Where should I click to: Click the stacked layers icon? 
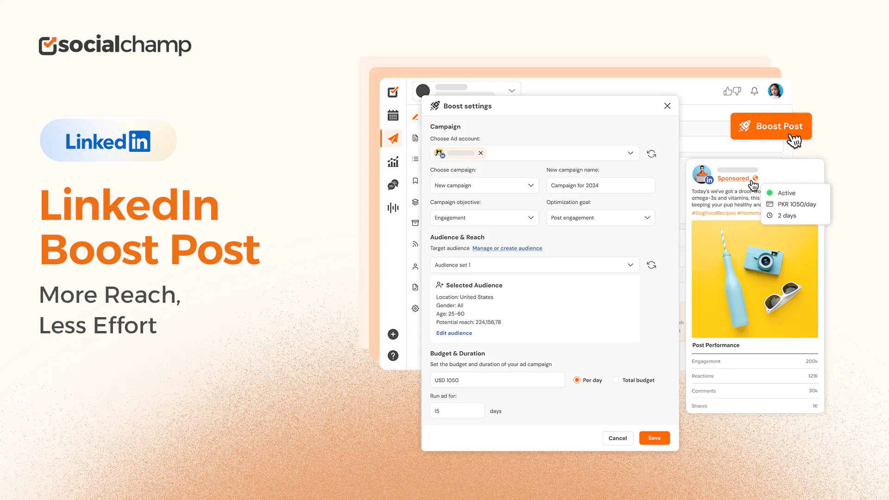click(415, 202)
